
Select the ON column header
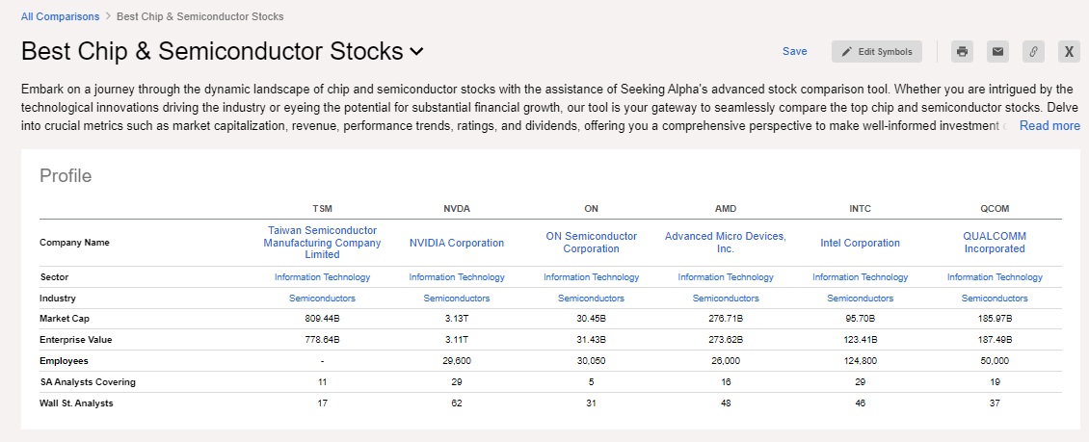coord(591,208)
